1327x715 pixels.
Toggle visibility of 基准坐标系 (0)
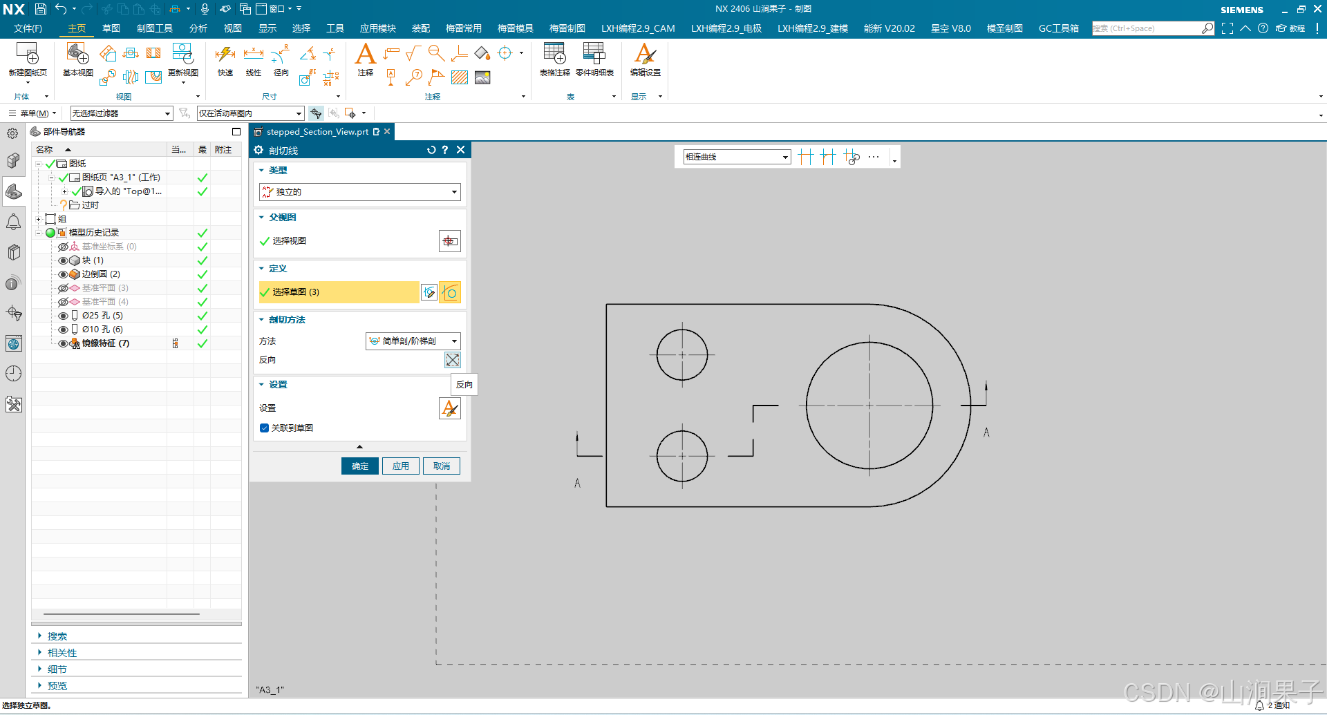(63, 247)
